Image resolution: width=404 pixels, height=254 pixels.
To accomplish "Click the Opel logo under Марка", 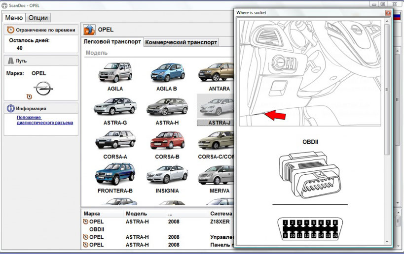I will pyautogui.click(x=43, y=88).
